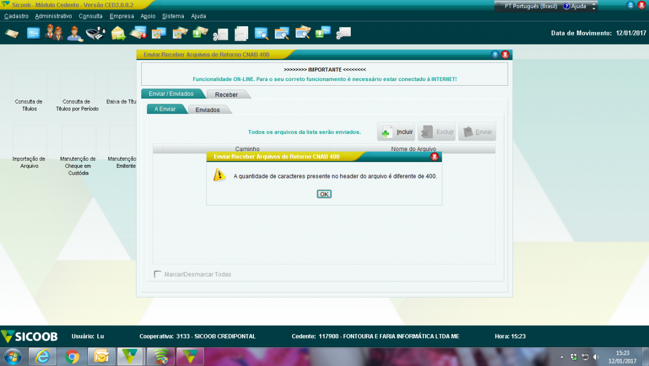This screenshot has width=649, height=366.
Task: Open Outlook from the taskbar
Action: tap(102, 357)
